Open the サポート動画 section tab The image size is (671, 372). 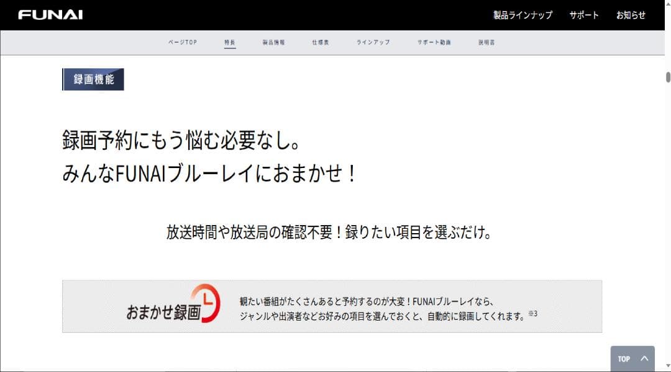(436, 42)
